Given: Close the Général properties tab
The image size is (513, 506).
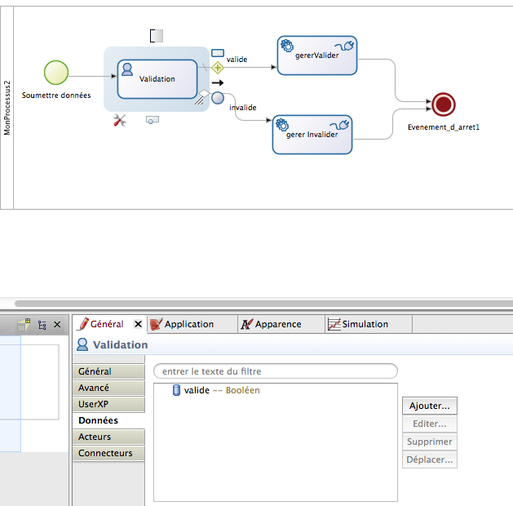Looking at the screenshot, I should (x=138, y=324).
